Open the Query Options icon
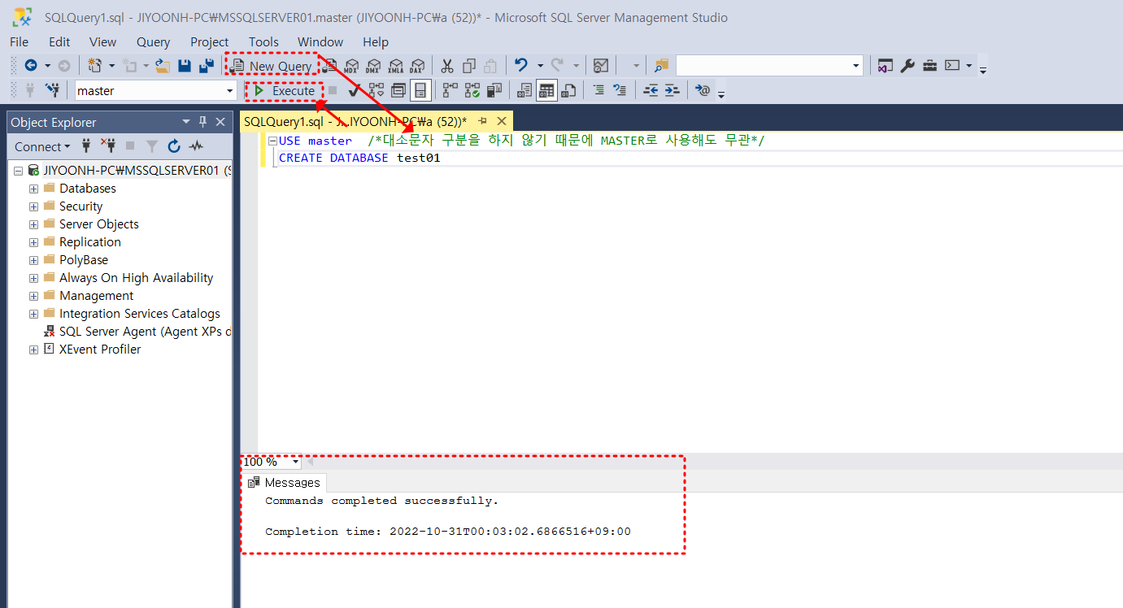 pos(398,90)
